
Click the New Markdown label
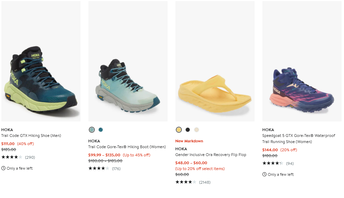(x=189, y=141)
